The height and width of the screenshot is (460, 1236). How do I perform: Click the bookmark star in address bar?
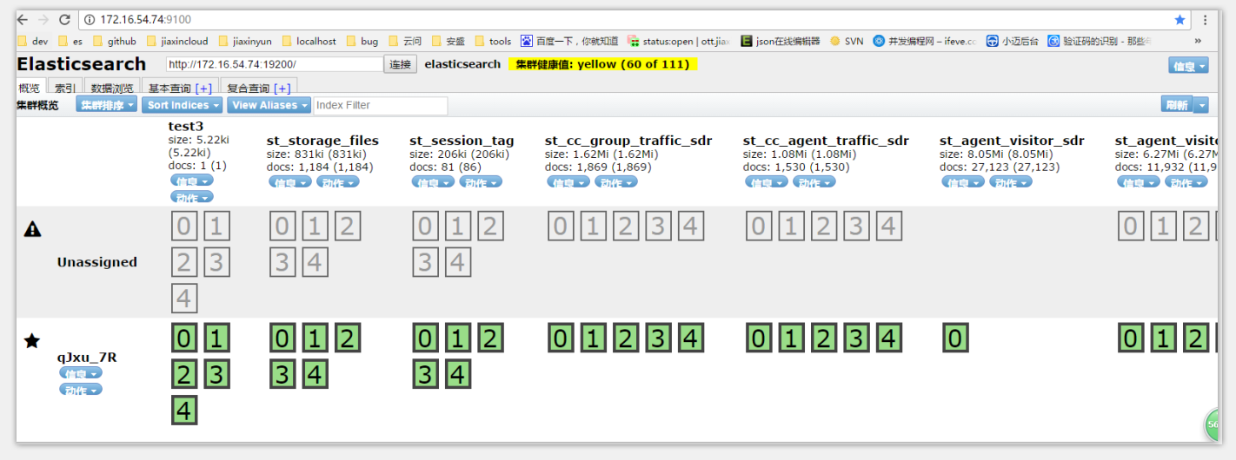click(1180, 19)
